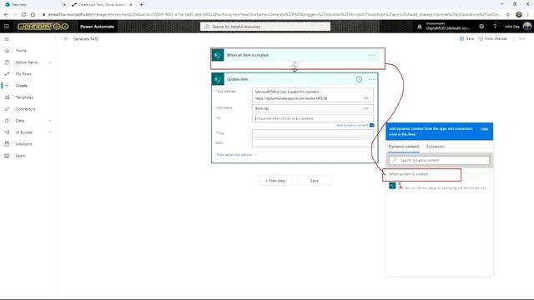Click Save button below the flow
Image resolution: width=534 pixels, height=300 pixels.
[314, 181]
